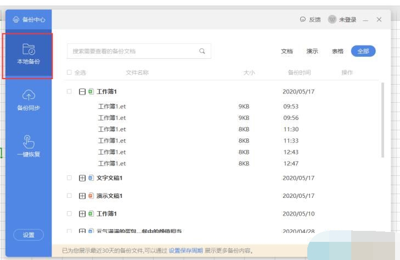The height and width of the screenshot is (260, 400).
Task: Tick the 全选 select-all checkbox
Action: pyautogui.click(x=69, y=73)
